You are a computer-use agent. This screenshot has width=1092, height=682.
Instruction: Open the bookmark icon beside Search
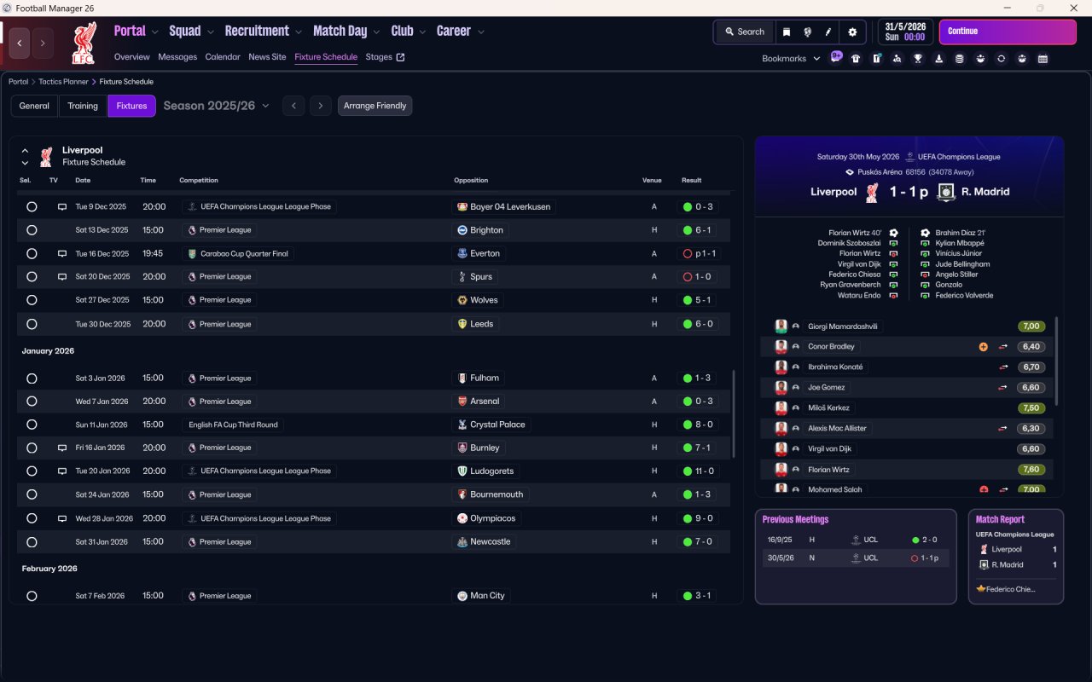click(x=787, y=32)
